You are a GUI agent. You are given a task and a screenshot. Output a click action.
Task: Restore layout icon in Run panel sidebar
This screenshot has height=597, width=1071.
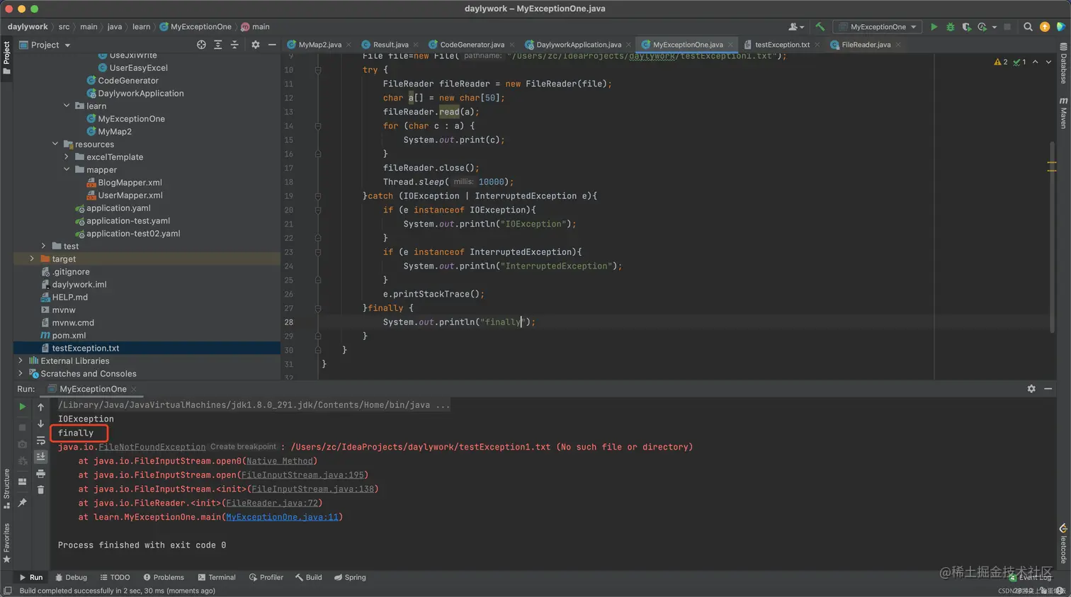22,482
